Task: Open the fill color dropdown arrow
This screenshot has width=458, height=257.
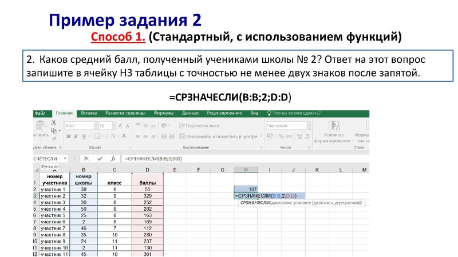Action: pyautogui.click(x=118, y=136)
